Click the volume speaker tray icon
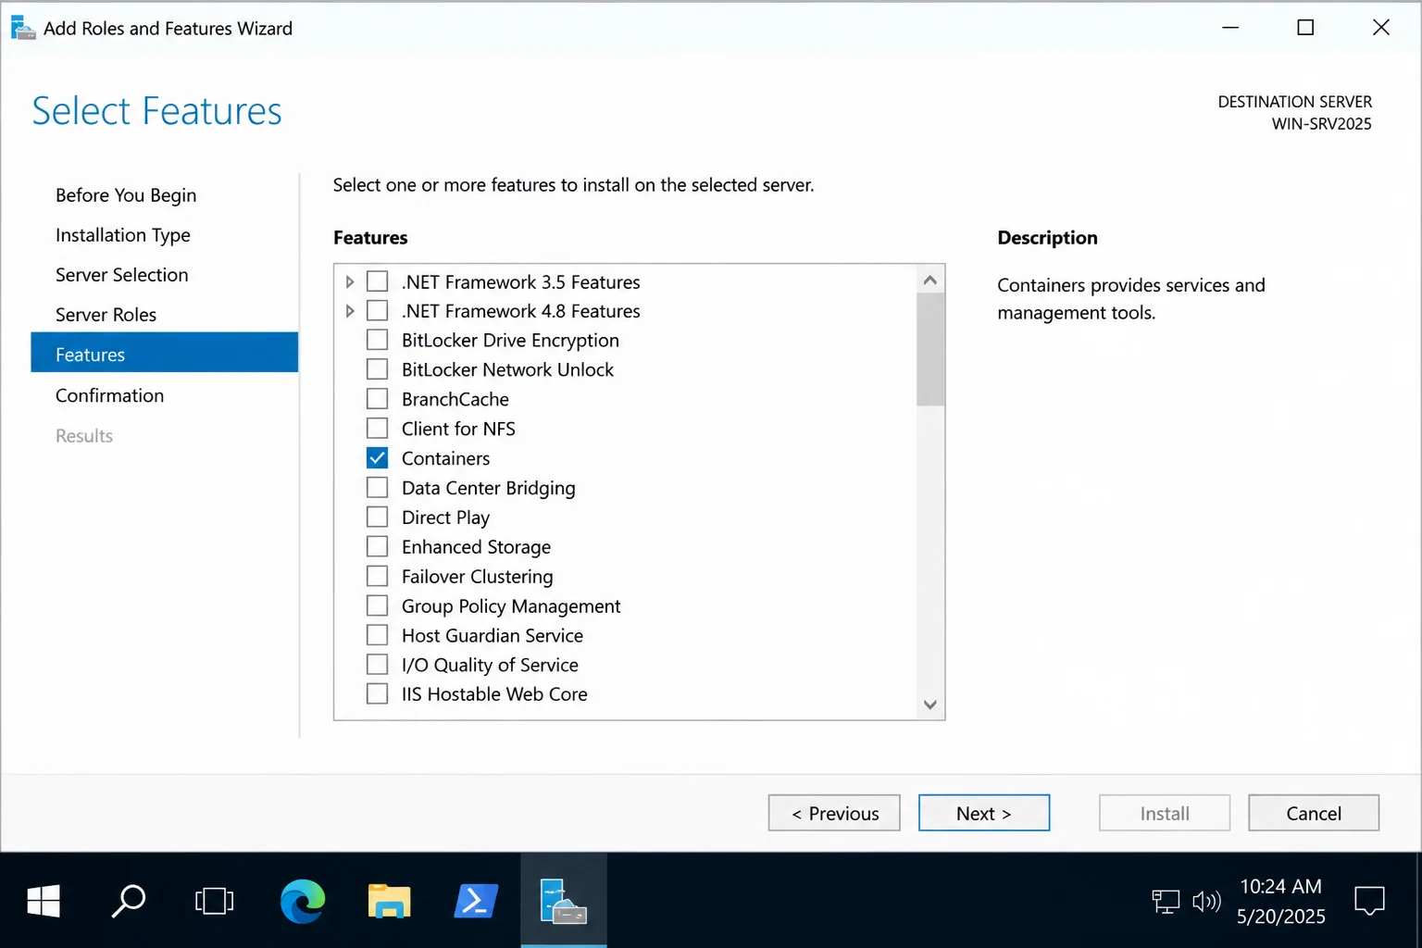Viewport: 1422px width, 948px height. pyautogui.click(x=1207, y=901)
